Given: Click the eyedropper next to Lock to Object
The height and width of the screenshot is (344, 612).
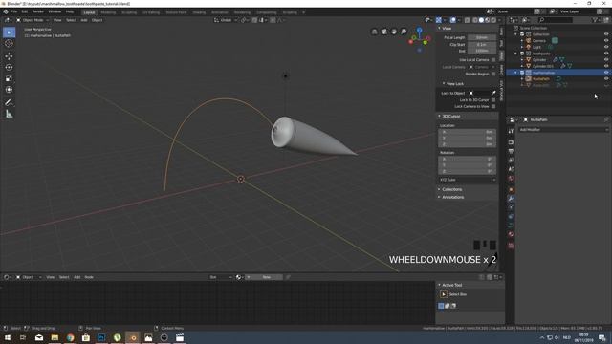Looking at the screenshot, I should [x=493, y=93].
